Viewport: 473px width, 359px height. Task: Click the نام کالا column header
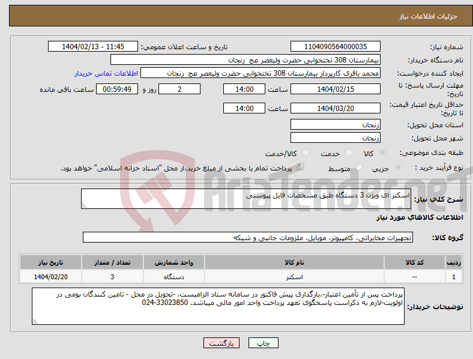294,262
